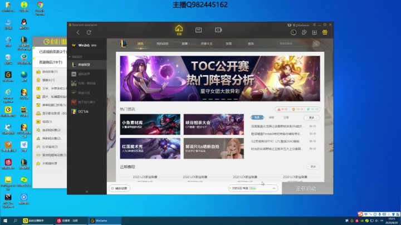401x225 pixels.
Task: Open the 小鱼素材库 news card
Action: pos(150,125)
